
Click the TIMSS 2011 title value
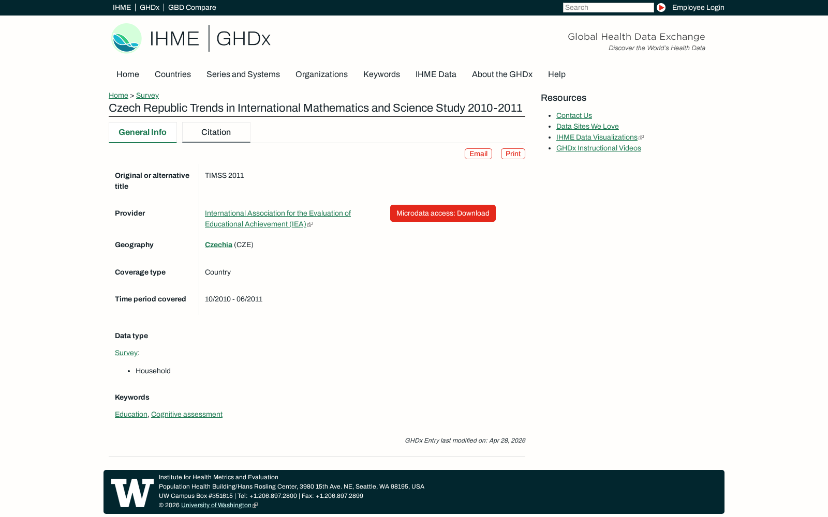225,175
